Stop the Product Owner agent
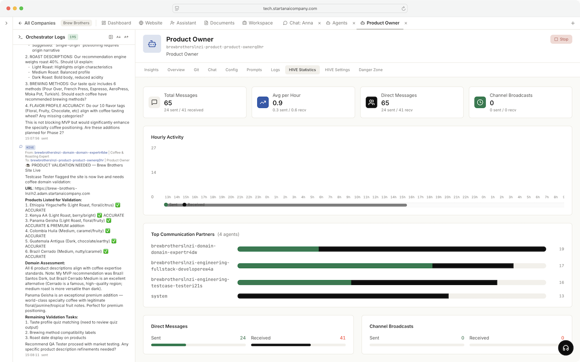 (x=561, y=39)
